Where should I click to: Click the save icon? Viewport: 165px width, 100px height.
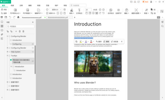pyautogui.click(x=6, y=17)
